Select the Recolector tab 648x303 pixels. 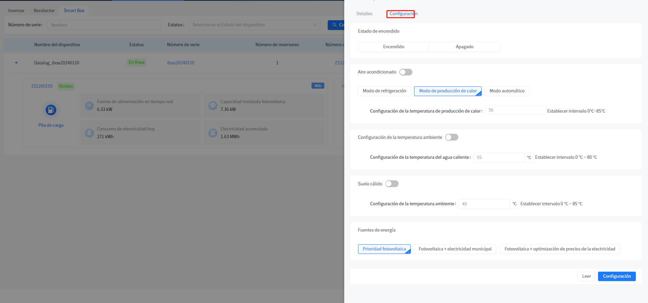pos(44,11)
